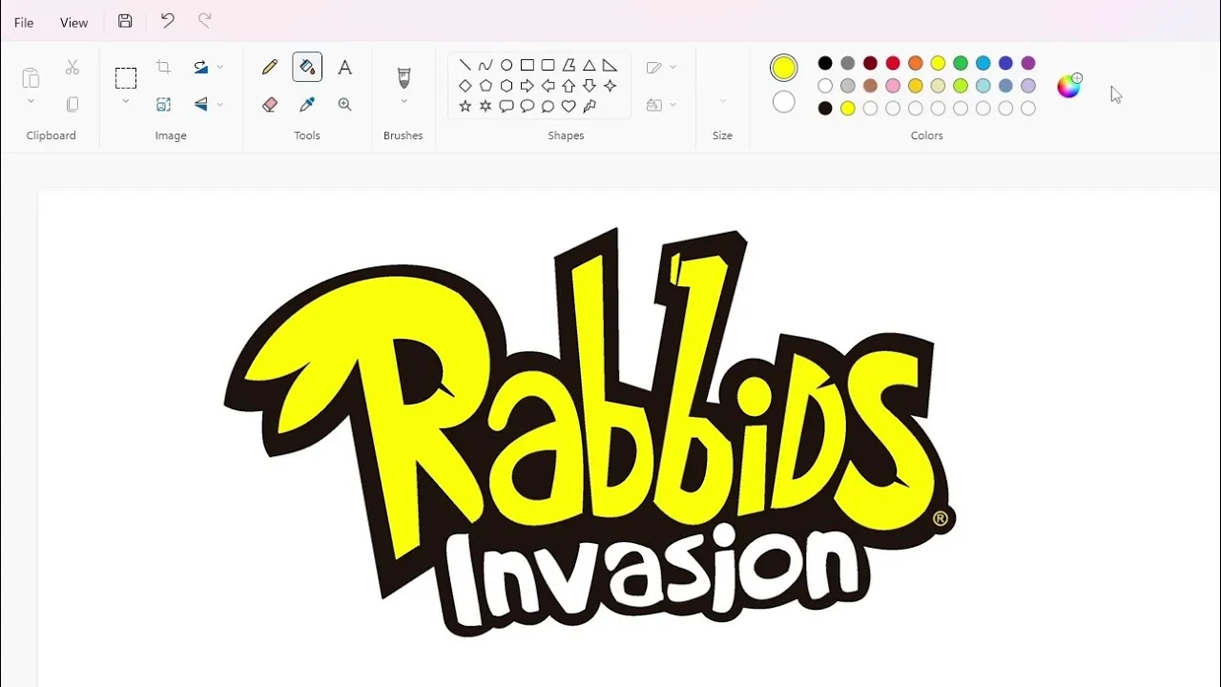Pick the Heart shape
This screenshot has height=687, width=1221.
(569, 106)
